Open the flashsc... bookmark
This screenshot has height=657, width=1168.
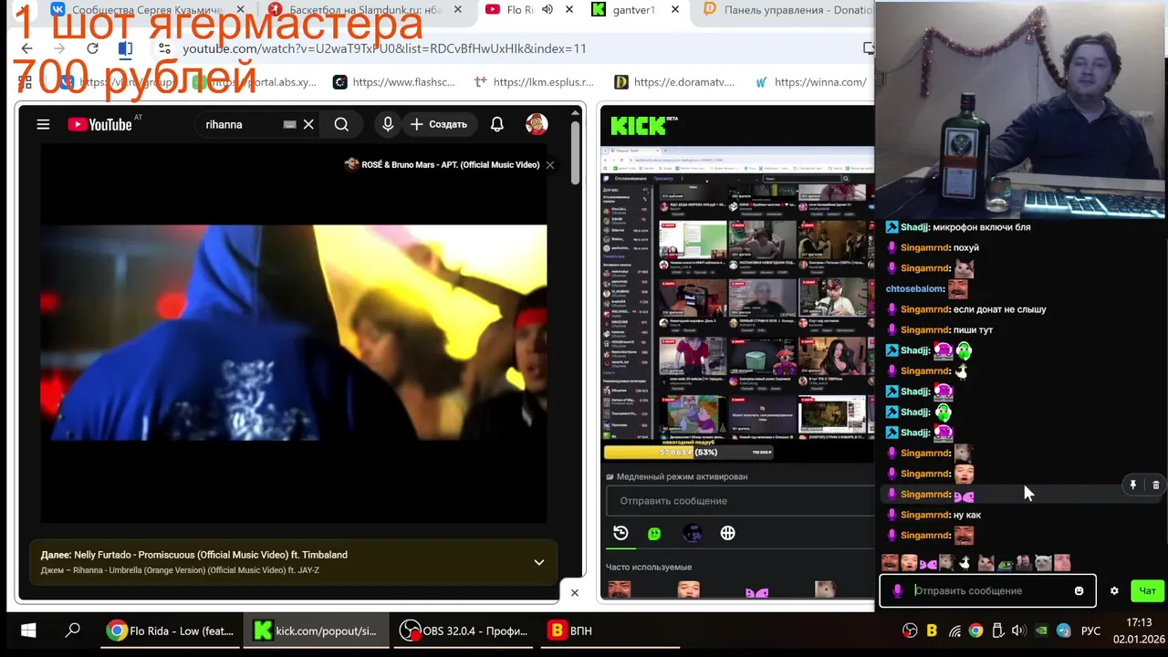[x=393, y=82]
